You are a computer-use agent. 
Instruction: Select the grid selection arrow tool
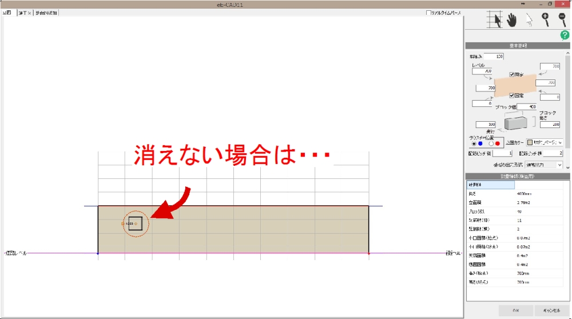pos(494,19)
